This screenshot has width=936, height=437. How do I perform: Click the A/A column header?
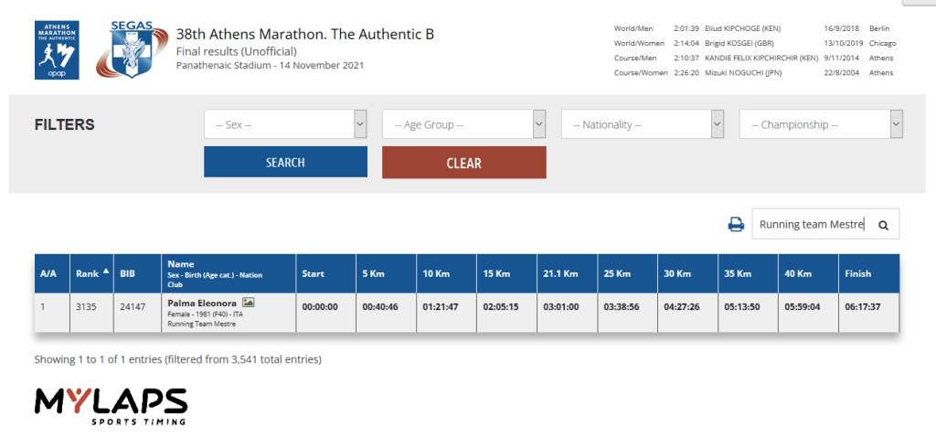click(48, 273)
